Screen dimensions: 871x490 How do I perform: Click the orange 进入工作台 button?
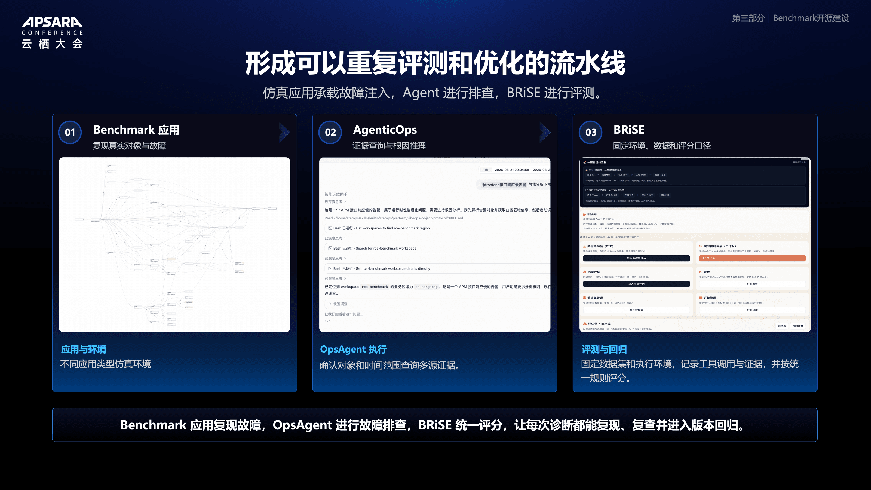click(x=752, y=258)
